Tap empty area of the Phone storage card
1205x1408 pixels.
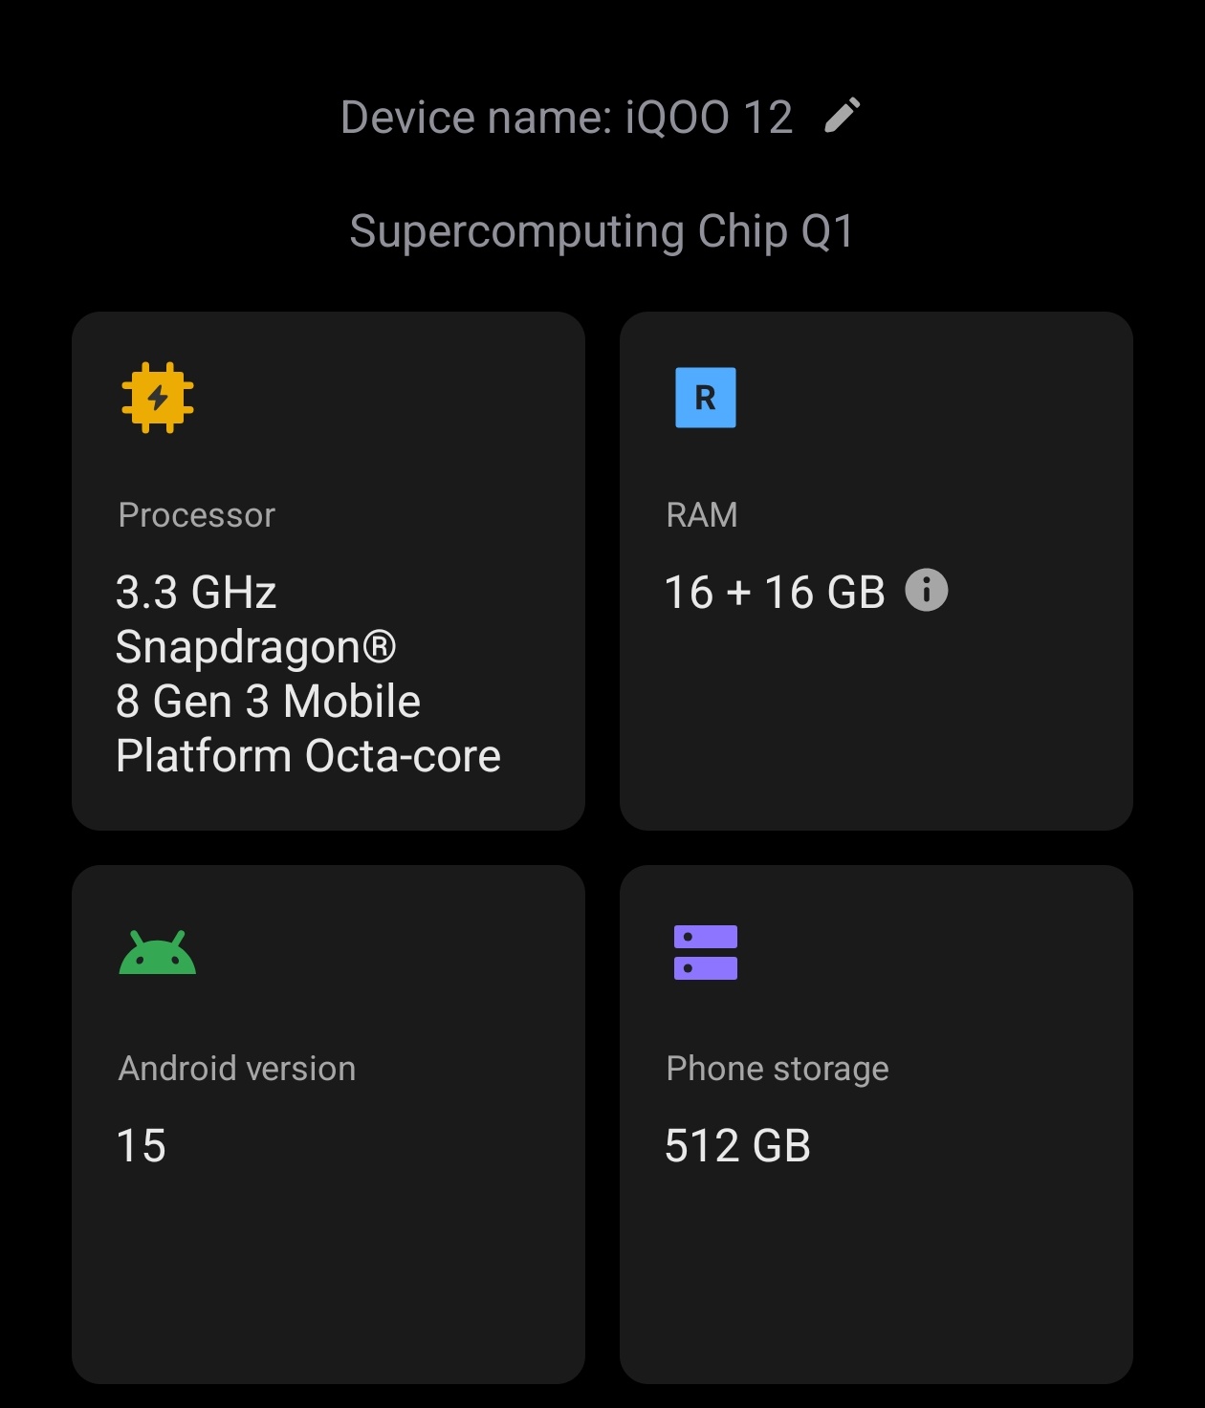[x=876, y=1281]
